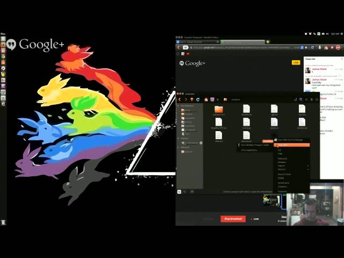
Task: Collapse the My Computer sidebar section
Action: click(x=178, y=106)
